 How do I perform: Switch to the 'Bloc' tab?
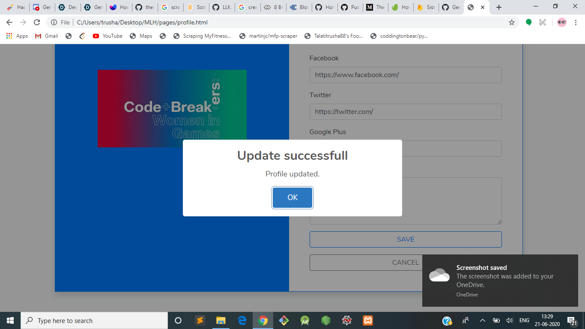click(299, 7)
